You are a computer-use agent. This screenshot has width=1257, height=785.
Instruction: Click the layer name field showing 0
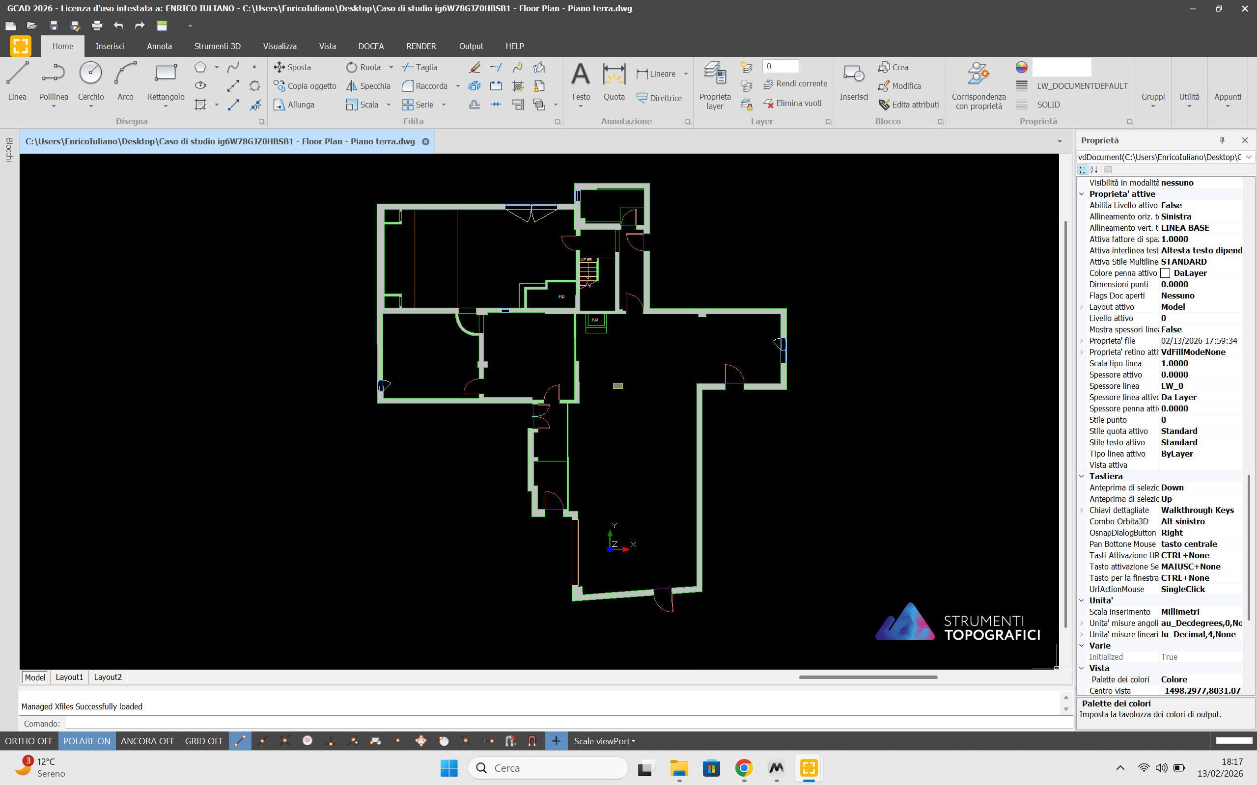pos(780,66)
